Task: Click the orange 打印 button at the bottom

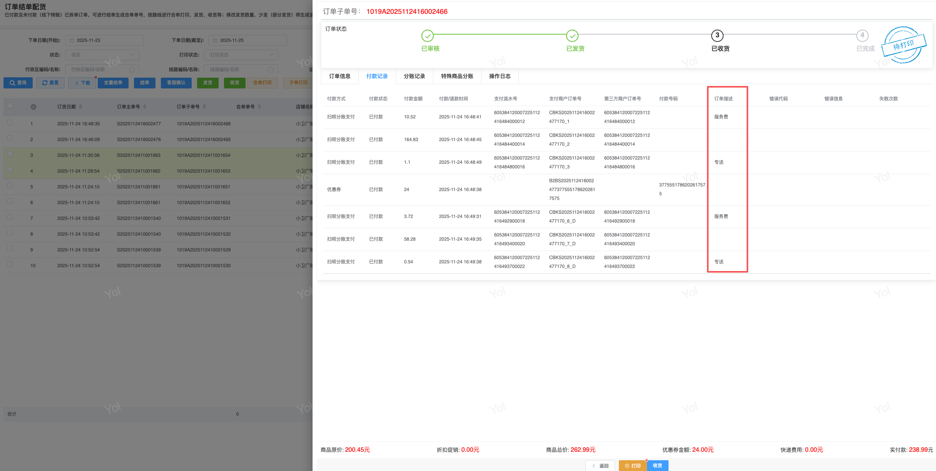Action: click(633, 466)
